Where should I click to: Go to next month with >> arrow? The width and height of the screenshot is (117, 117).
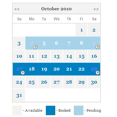(x=96, y=9)
